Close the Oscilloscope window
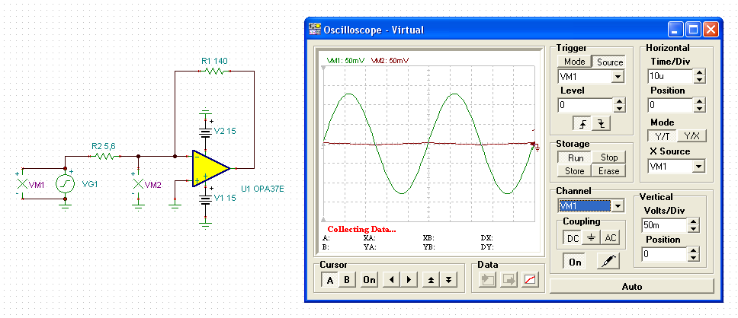738x318 pixels. (x=711, y=30)
